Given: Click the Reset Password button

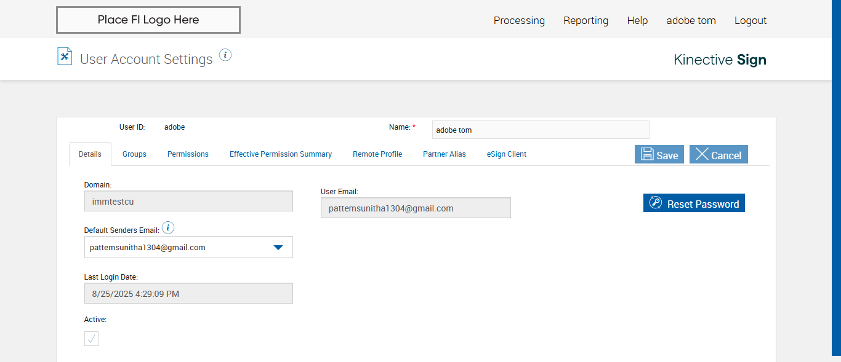Looking at the screenshot, I should tap(694, 203).
